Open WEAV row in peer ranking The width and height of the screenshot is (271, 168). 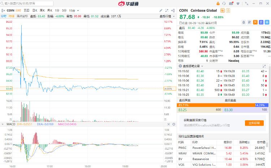click(x=222, y=153)
